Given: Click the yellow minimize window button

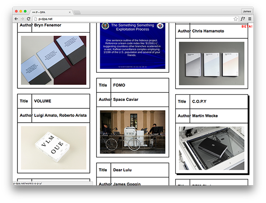Looking at the screenshot, I should (x=21, y=11).
